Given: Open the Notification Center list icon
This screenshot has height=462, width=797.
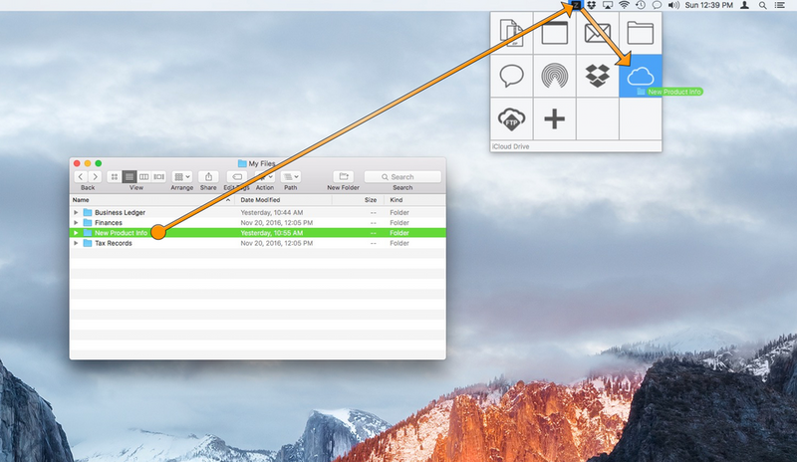Looking at the screenshot, I should pyautogui.click(x=780, y=5).
